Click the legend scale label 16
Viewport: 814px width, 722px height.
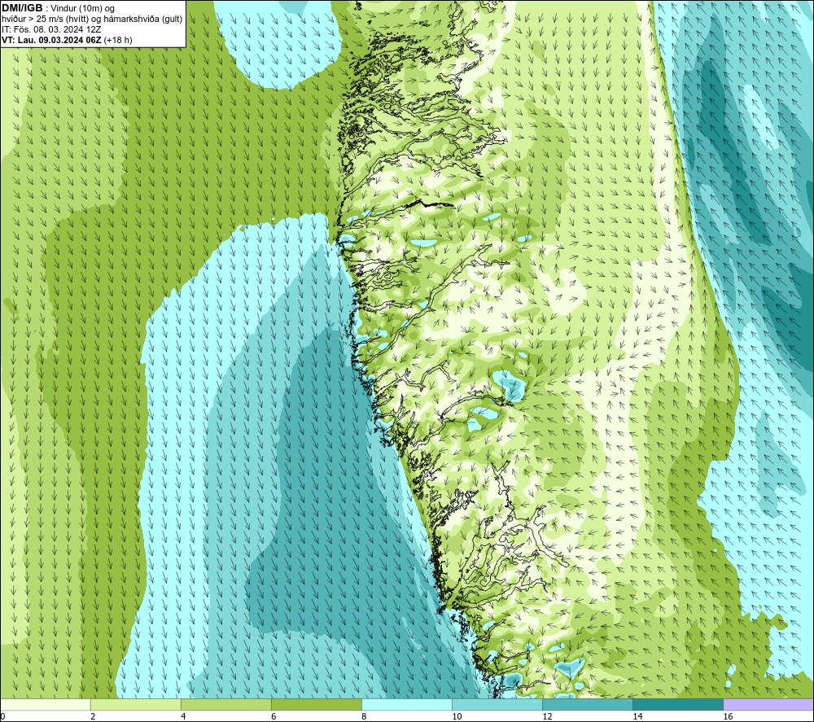pos(728,716)
